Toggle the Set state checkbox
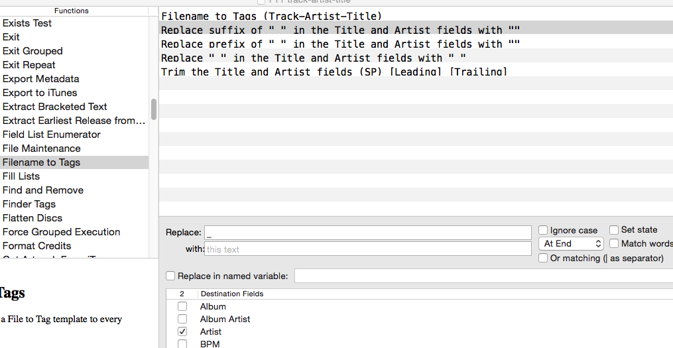This screenshot has height=348, width=673. (x=614, y=229)
